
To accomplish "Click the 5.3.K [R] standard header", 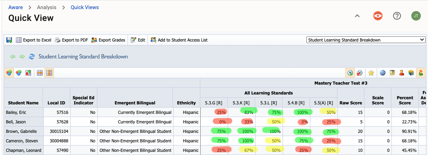I will (x=241, y=103).
